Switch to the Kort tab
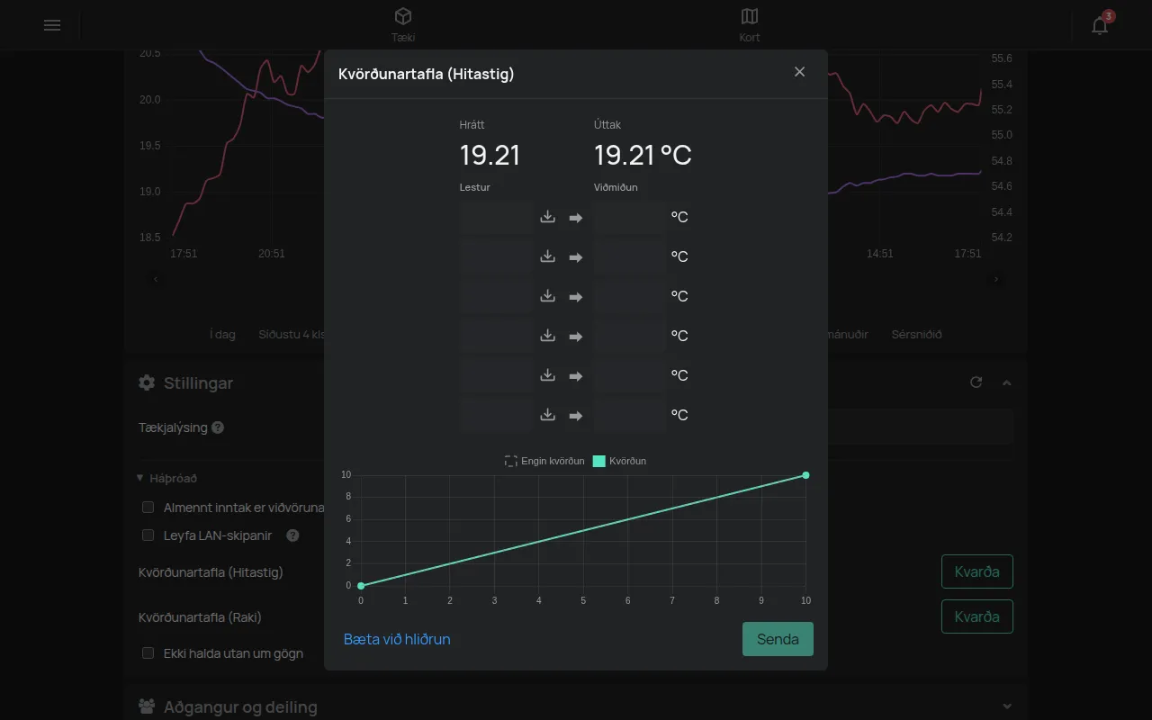This screenshot has width=1152, height=720. click(750, 25)
